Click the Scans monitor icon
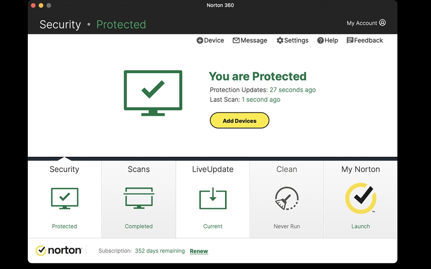 (x=139, y=198)
